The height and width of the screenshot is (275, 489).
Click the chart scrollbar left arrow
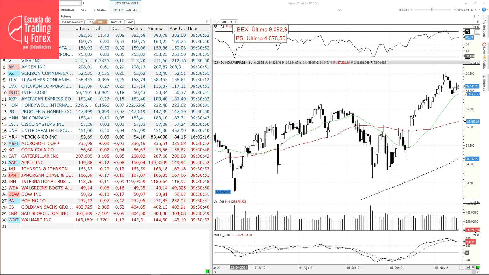coord(215,272)
